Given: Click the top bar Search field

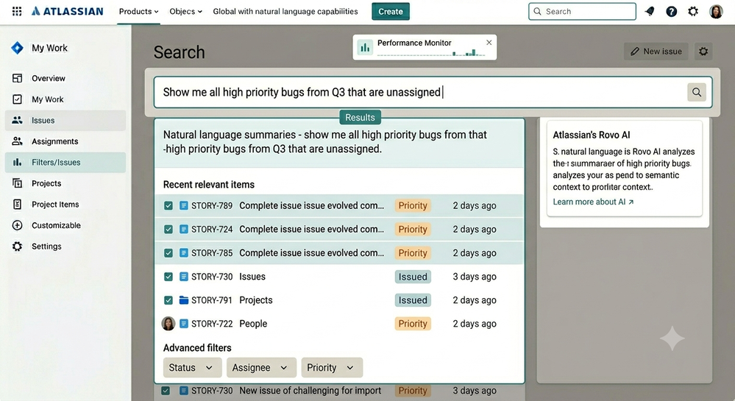Looking at the screenshot, I should (582, 11).
